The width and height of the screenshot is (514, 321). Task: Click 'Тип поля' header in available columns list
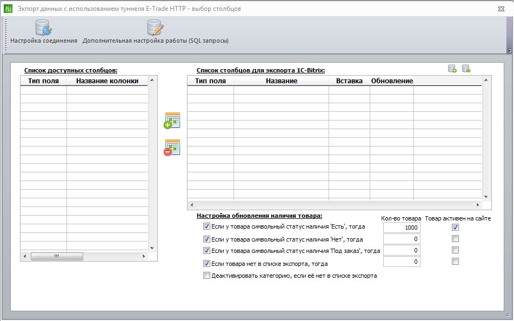tap(43, 81)
